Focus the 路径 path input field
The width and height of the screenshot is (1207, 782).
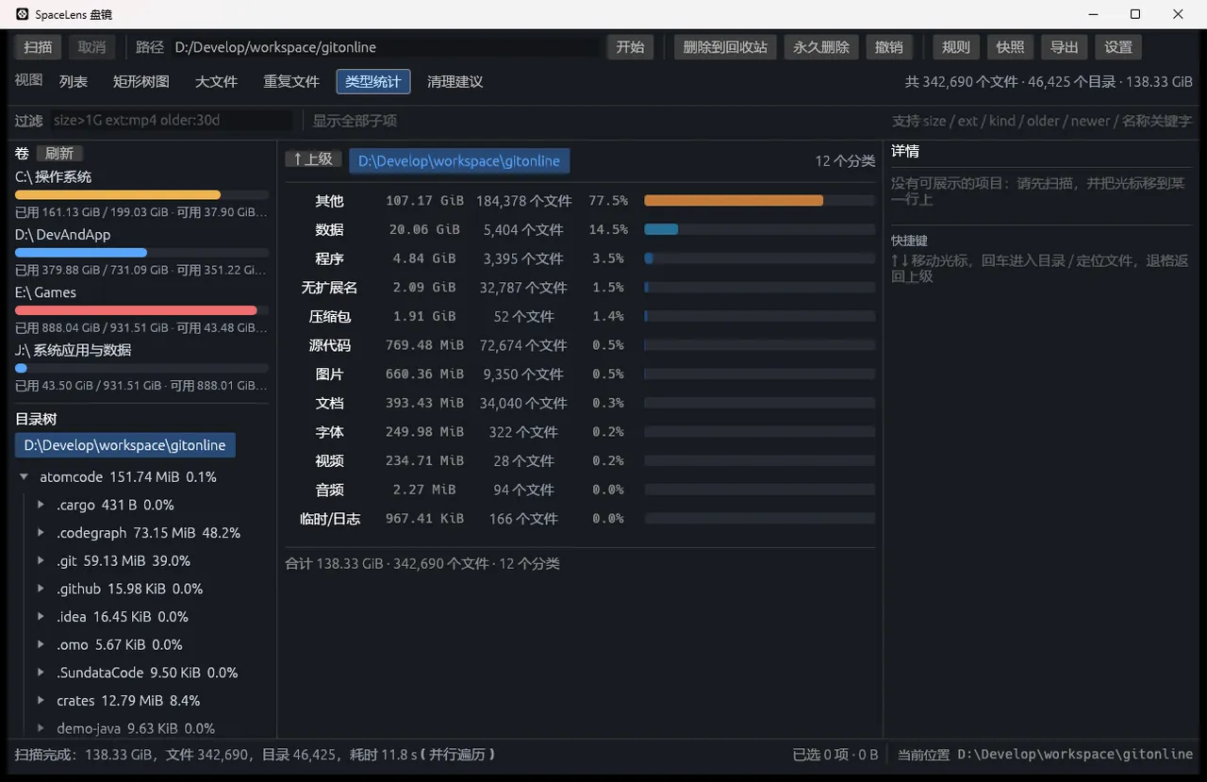(x=387, y=47)
